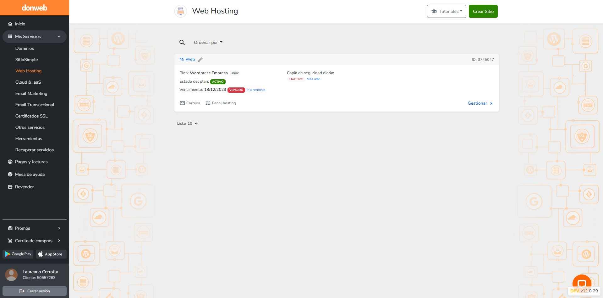Open Herramientas in sidebar

[x=29, y=139]
